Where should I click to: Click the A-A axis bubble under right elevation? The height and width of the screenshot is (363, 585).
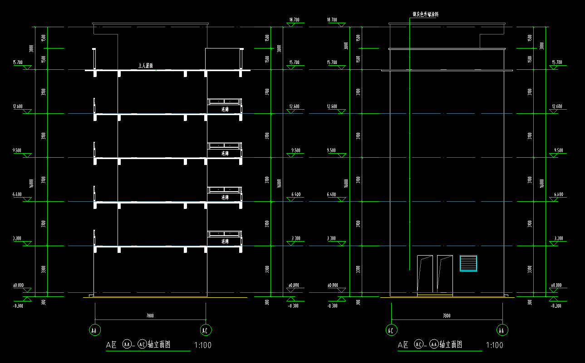[x=502, y=330]
